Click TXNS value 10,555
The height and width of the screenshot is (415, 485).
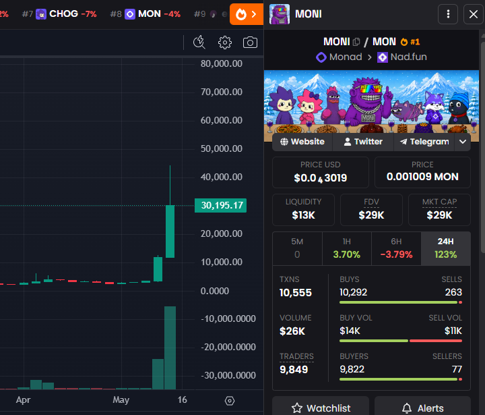(x=296, y=293)
